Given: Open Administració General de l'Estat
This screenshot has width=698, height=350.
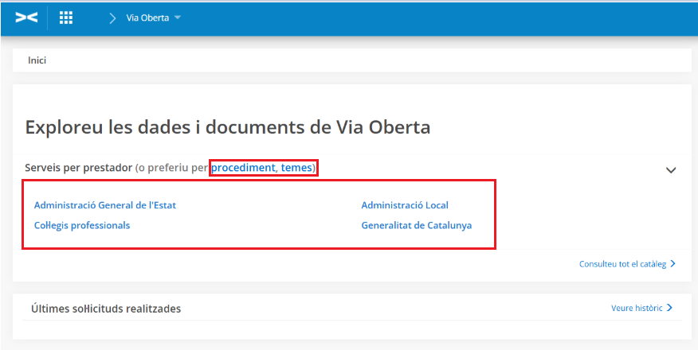Looking at the screenshot, I should point(105,205).
